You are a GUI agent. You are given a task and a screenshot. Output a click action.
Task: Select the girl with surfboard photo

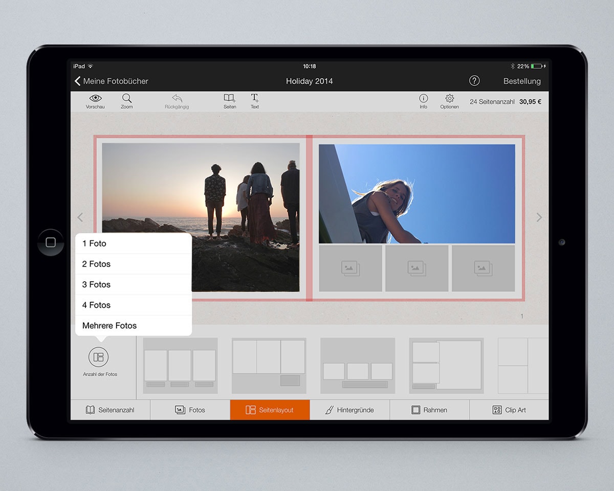pos(417,194)
